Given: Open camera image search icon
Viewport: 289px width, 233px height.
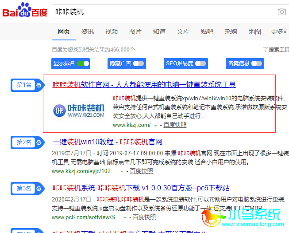Looking at the screenshot, I should point(281,12).
